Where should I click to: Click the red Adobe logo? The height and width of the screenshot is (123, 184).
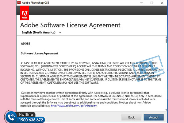[25, 13]
